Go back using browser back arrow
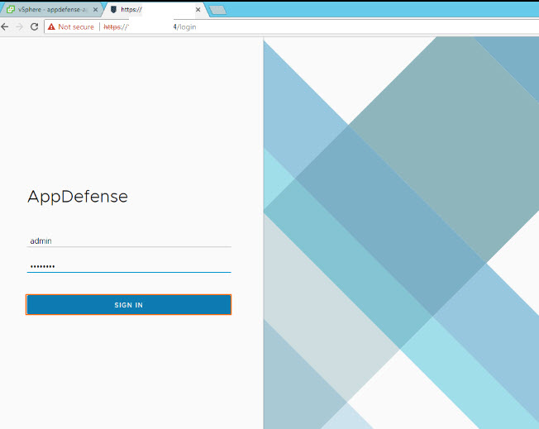The image size is (539, 429). coord(5,26)
